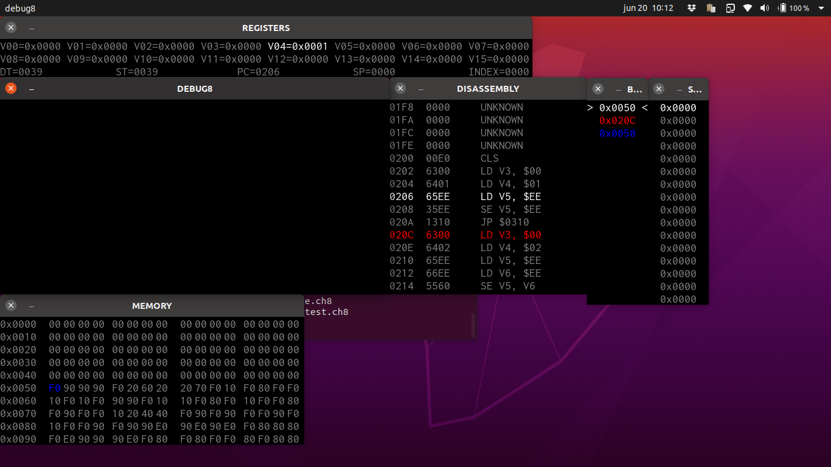The image size is (831, 467).
Task: Select the blue 0x0050 breakpoint entry
Action: 617,133
